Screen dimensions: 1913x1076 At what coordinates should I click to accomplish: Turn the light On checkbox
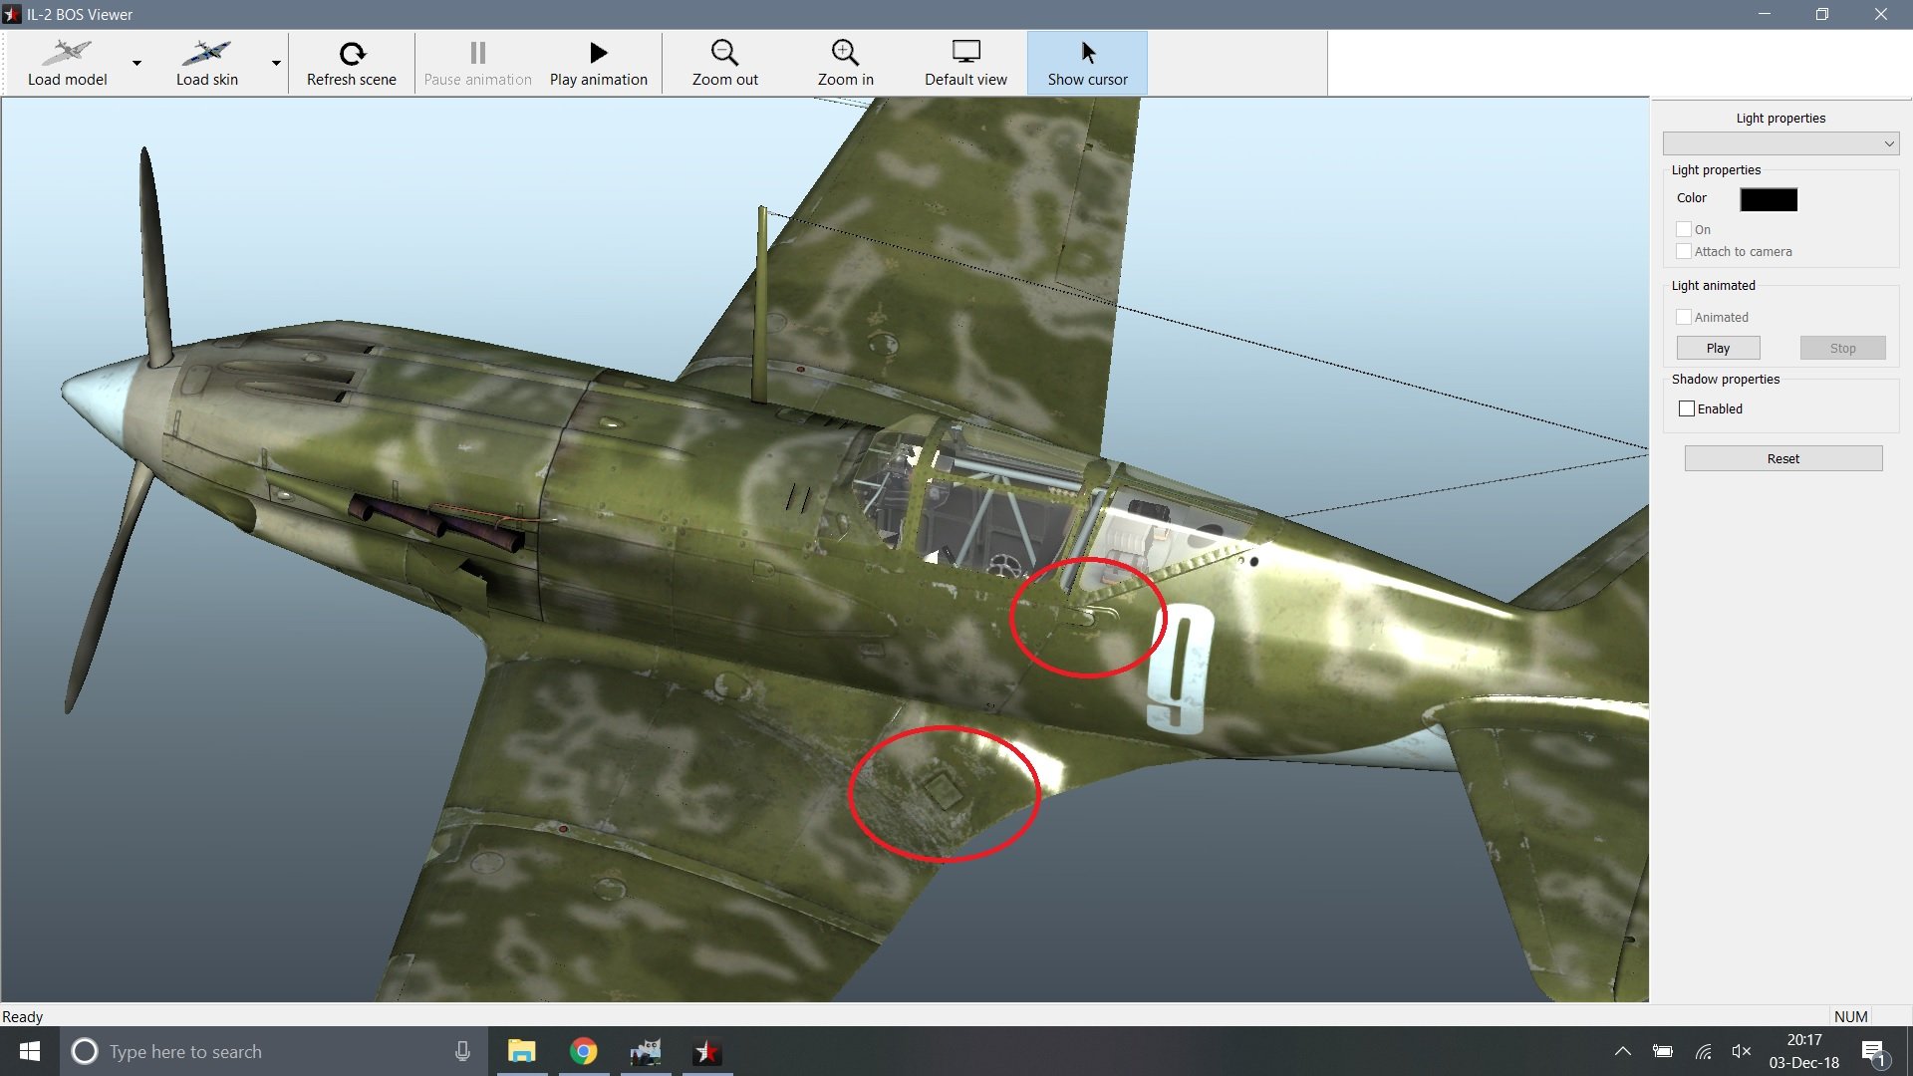click(x=1684, y=229)
